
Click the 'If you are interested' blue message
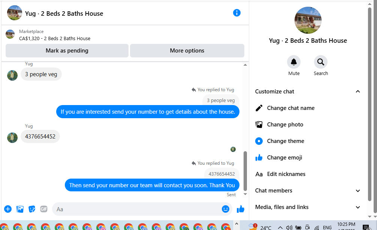tap(148, 112)
